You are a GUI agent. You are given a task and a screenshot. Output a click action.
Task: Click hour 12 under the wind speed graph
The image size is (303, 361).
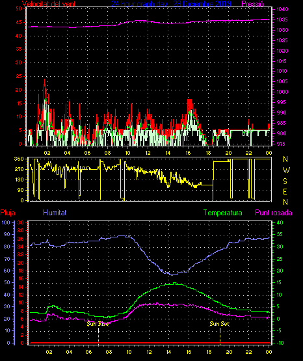pyautogui.click(x=148, y=153)
